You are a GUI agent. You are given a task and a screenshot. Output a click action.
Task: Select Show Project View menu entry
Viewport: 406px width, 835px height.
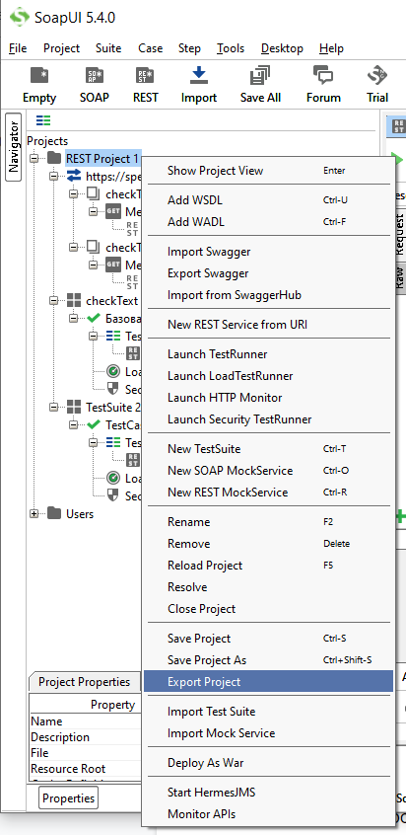click(x=268, y=171)
